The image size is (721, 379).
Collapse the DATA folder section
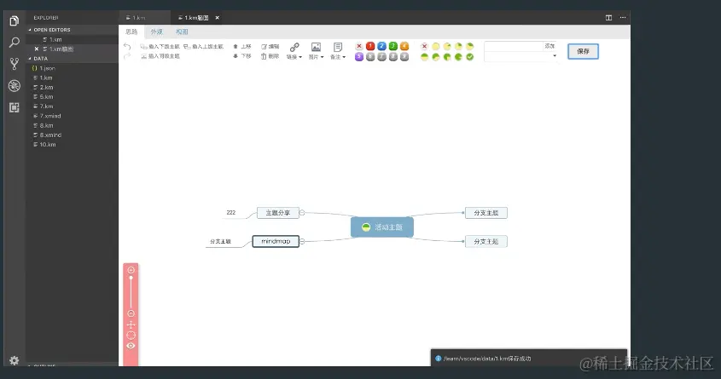pyautogui.click(x=40, y=59)
